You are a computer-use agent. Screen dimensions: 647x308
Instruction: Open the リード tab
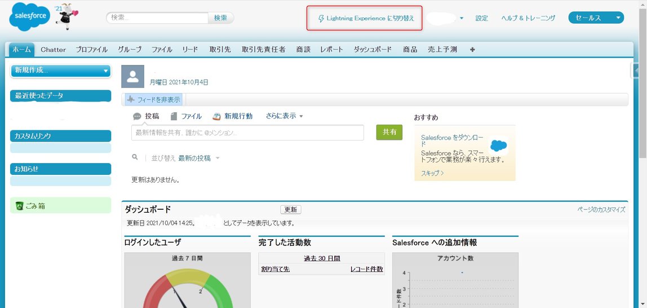coord(190,50)
